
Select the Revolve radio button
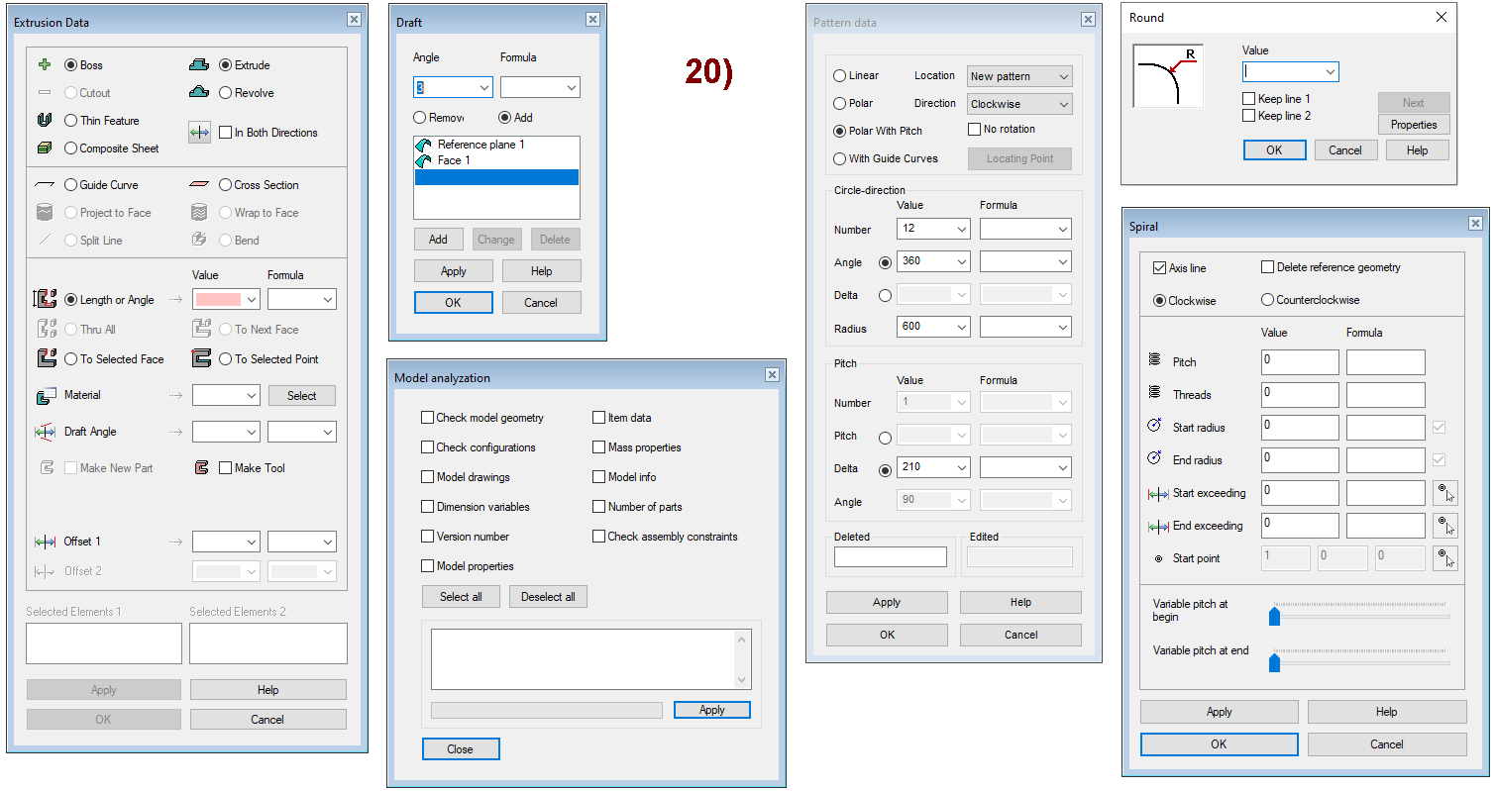click(x=226, y=93)
